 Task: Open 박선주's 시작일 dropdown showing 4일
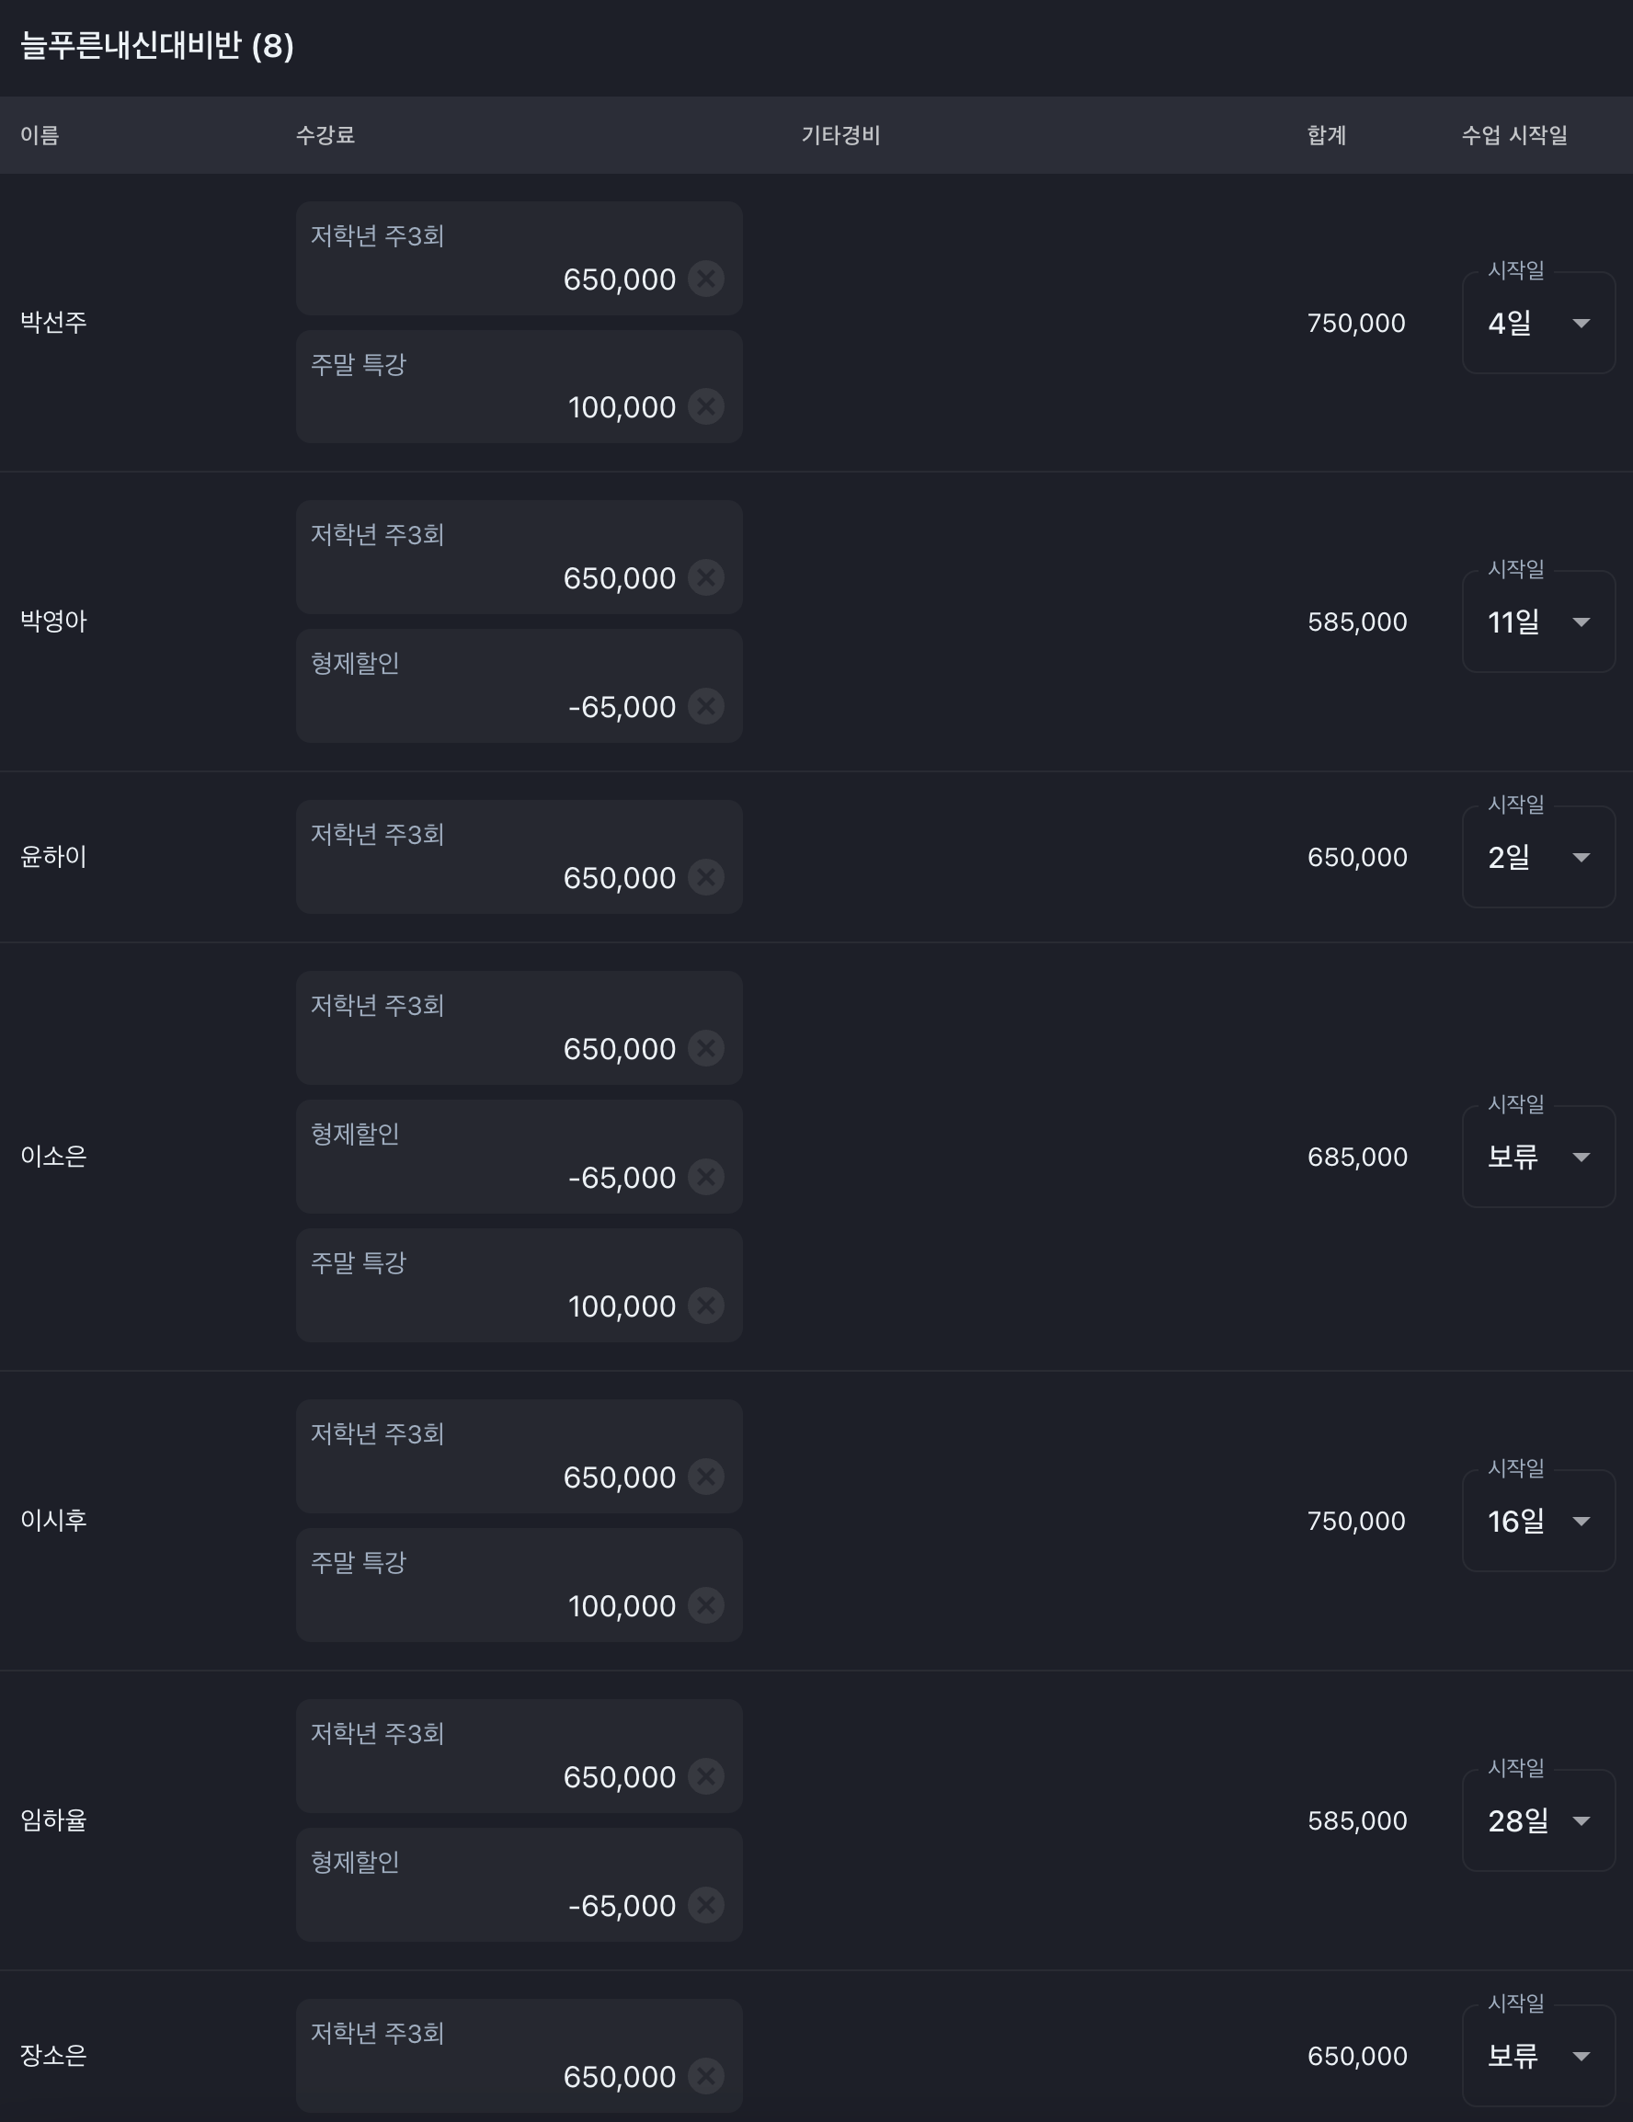[x=1539, y=323]
